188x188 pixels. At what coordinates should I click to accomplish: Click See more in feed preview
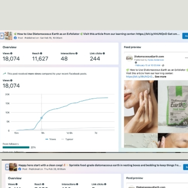coord(160,77)
